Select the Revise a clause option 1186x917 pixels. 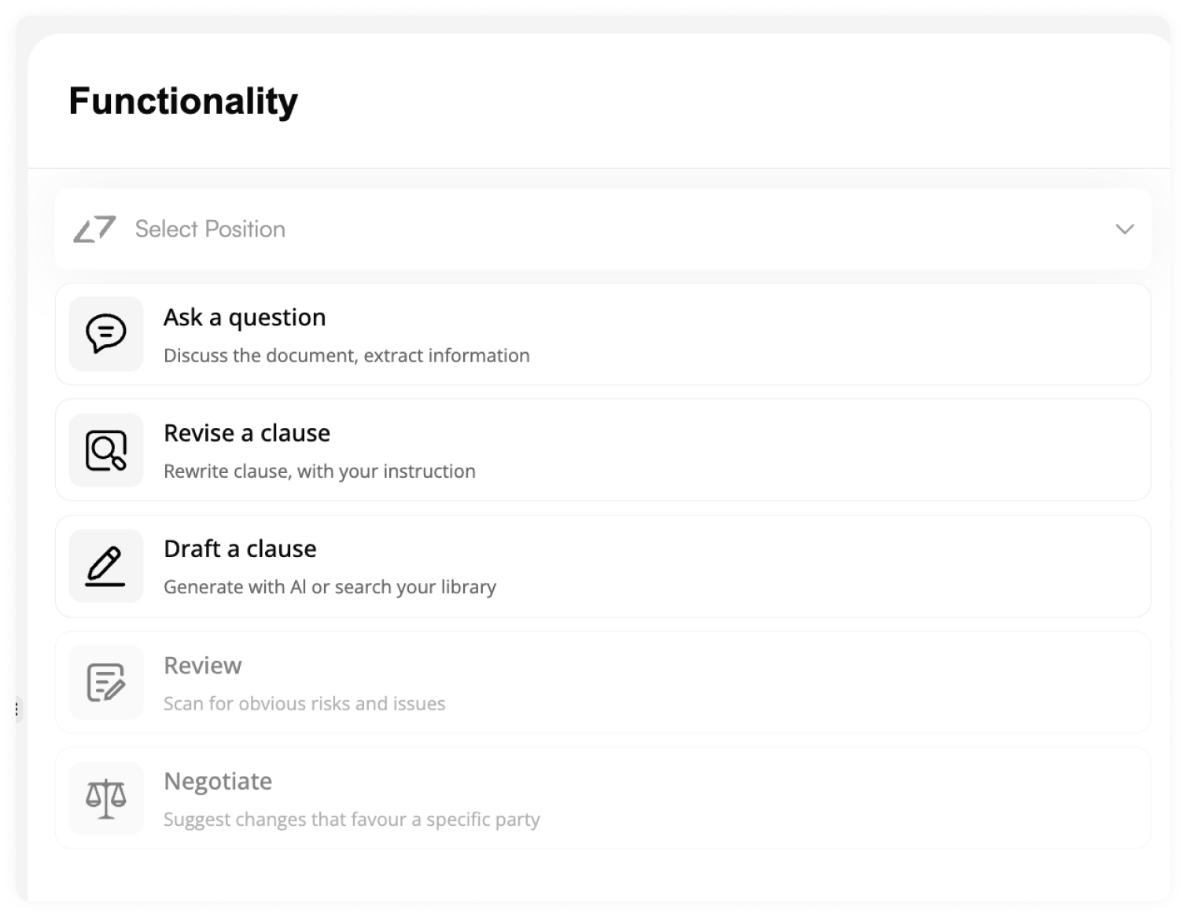click(603, 450)
